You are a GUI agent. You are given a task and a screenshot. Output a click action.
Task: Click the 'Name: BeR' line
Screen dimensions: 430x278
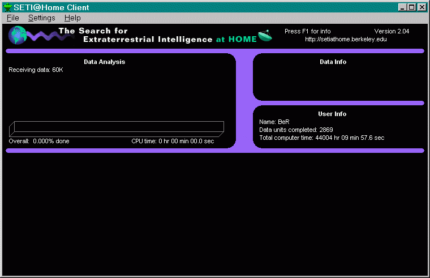tap(274, 122)
